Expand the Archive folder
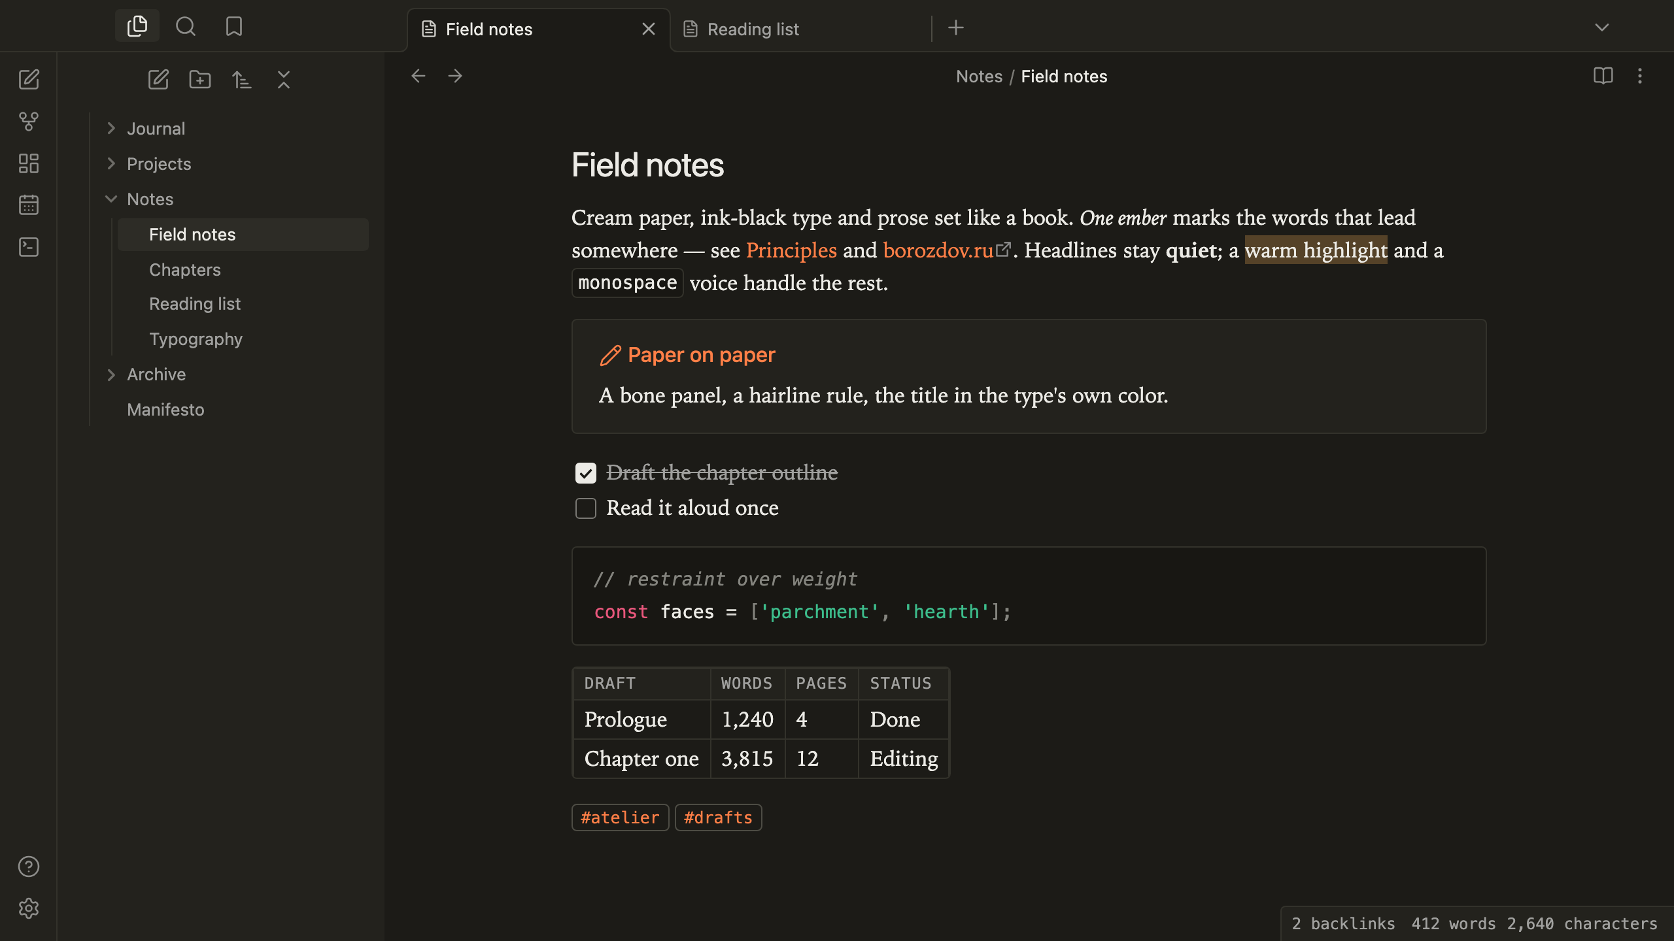The height and width of the screenshot is (941, 1674). click(x=111, y=374)
